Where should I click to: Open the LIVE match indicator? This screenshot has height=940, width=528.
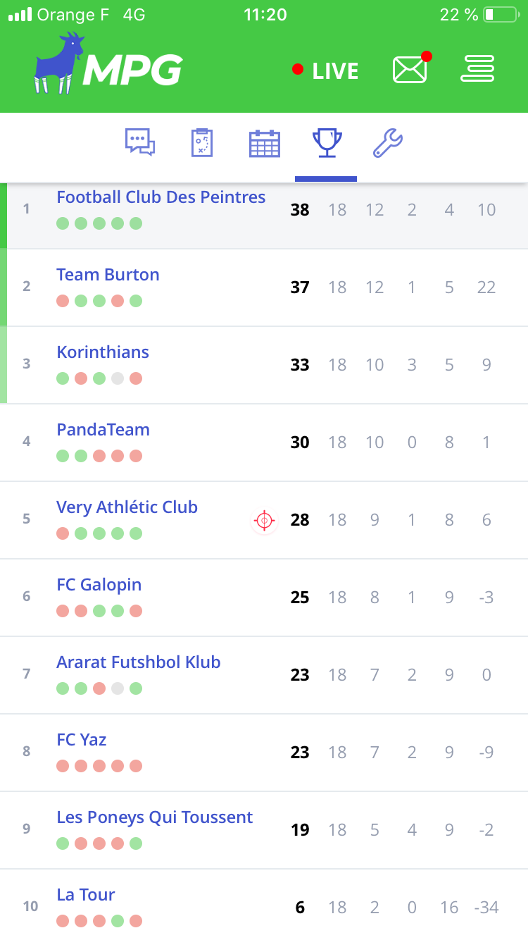pyautogui.click(x=326, y=70)
